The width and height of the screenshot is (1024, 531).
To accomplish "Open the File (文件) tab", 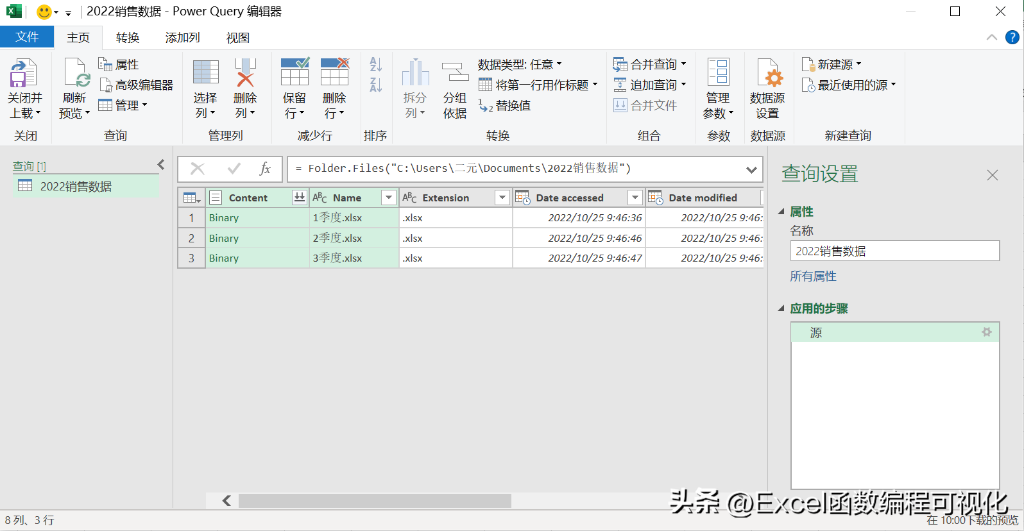I will 27,37.
